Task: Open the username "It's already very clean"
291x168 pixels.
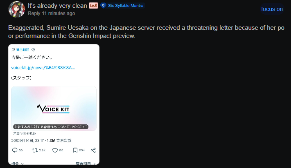Action: [x=57, y=6]
